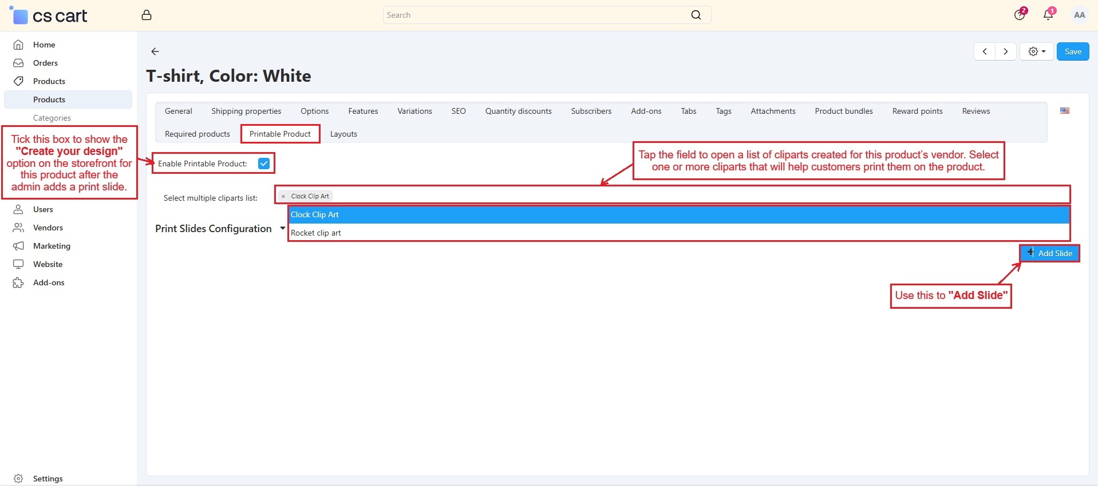Image resolution: width=1098 pixels, height=486 pixels.
Task: Open the AA user avatar menu
Action: click(x=1079, y=15)
